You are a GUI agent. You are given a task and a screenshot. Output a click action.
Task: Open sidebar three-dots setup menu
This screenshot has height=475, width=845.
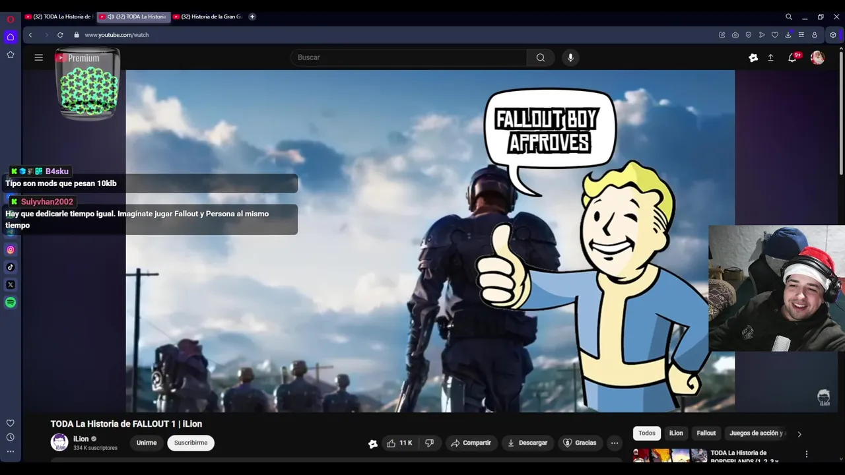click(x=11, y=452)
